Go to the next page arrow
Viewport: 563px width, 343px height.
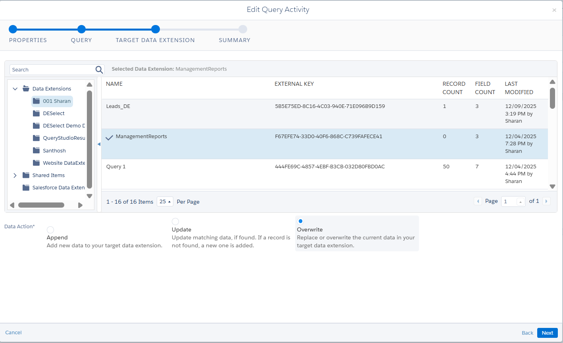(x=546, y=201)
